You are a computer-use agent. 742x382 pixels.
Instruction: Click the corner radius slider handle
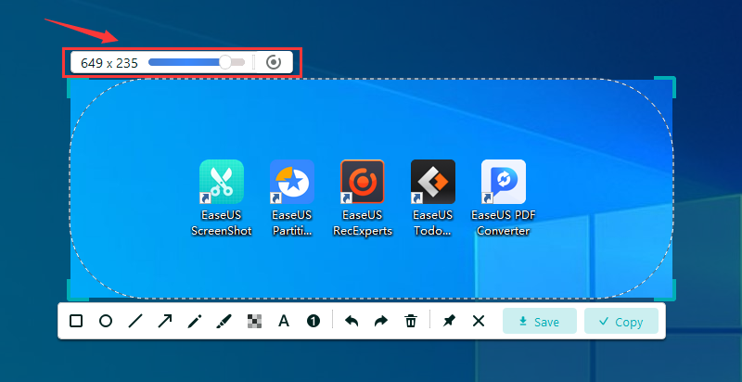225,62
